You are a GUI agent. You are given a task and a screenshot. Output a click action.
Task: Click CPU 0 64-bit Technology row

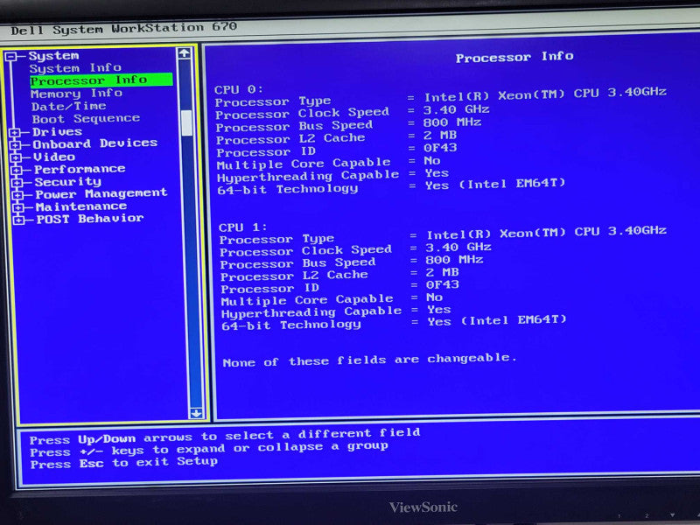pos(391,186)
